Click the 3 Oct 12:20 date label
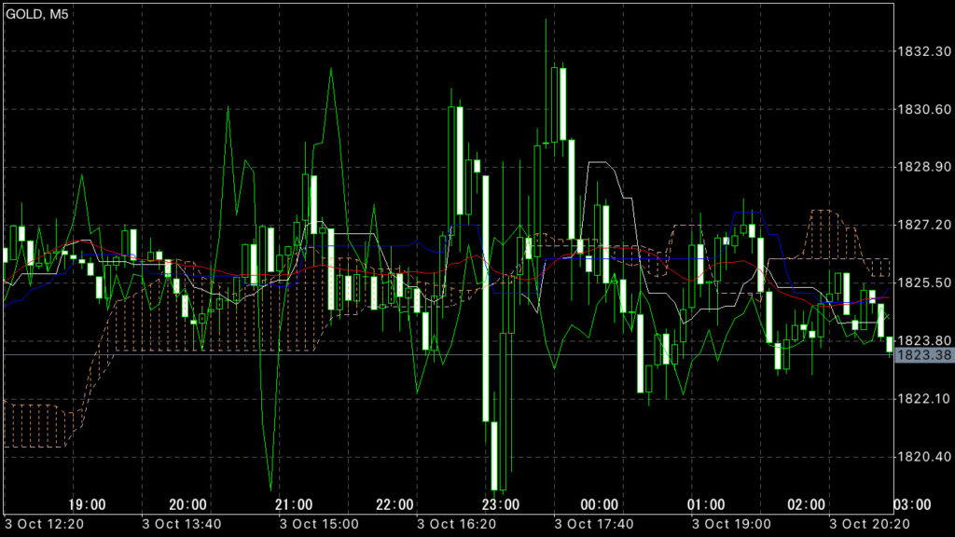The image size is (955, 537). pos(45,524)
